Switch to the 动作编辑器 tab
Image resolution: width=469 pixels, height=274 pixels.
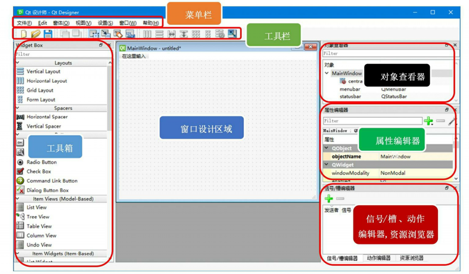[378, 258]
